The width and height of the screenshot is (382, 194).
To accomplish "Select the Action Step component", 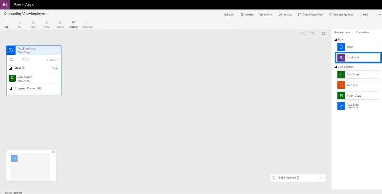I will (x=358, y=96).
